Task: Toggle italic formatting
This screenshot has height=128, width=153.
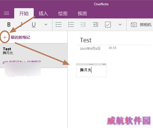Action: point(21,25)
